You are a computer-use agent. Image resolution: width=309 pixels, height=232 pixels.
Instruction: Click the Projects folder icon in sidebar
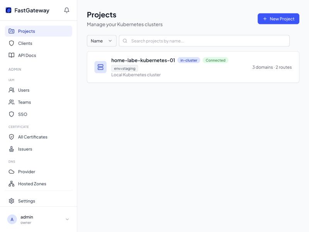[12, 31]
